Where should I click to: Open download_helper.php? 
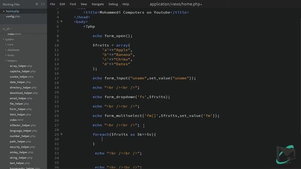(x=24, y=93)
